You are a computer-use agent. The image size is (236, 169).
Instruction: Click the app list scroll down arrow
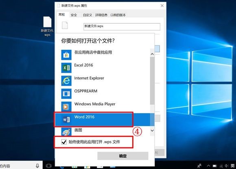click(152, 130)
